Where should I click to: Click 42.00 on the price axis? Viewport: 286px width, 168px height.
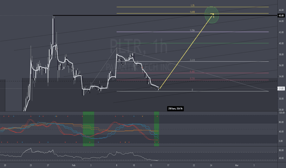(x=281, y=32)
